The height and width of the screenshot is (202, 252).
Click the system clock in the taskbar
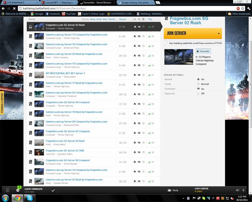[x=242, y=198]
